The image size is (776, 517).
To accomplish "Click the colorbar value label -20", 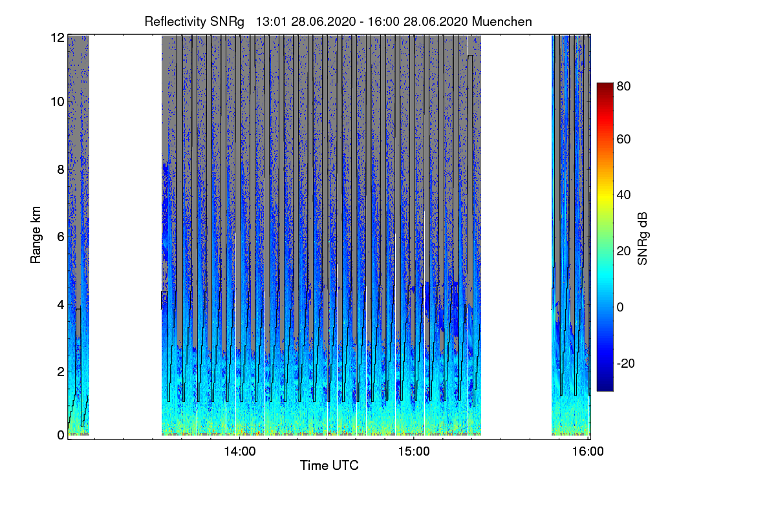I will point(626,363).
